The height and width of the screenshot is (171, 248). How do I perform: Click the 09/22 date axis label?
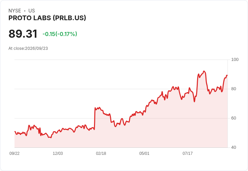pyautogui.click(x=14, y=153)
